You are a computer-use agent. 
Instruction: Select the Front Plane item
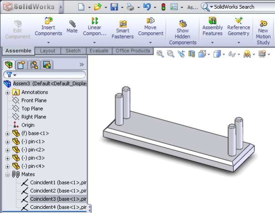pyautogui.click(x=34, y=101)
